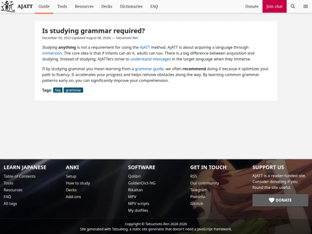This screenshot has width=312, height=234.
Task: Open All tags footer link
Action: pyautogui.click(x=10, y=203)
